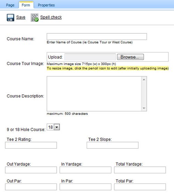Click the description scrollbar down arrow
Screen dimensions: 174x195
click(x=144, y=108)
